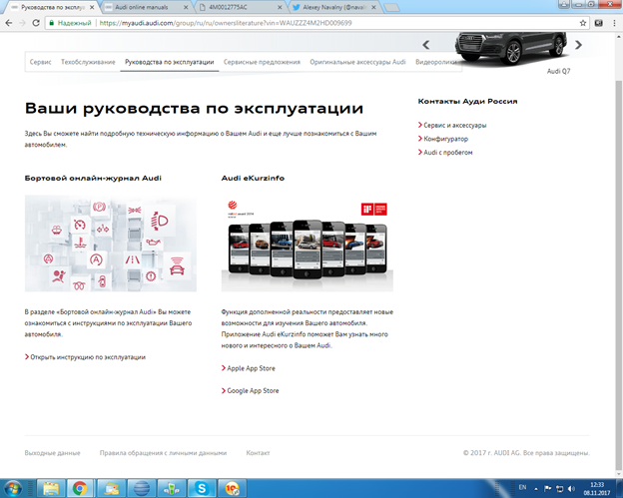Click the Audi eKurzinfo phones image
The image size is (623, 498).
304,245
